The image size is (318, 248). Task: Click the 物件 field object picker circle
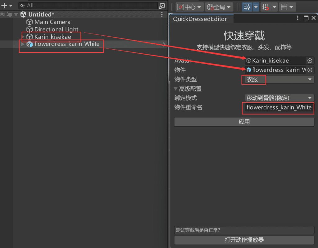coord(310,70)
